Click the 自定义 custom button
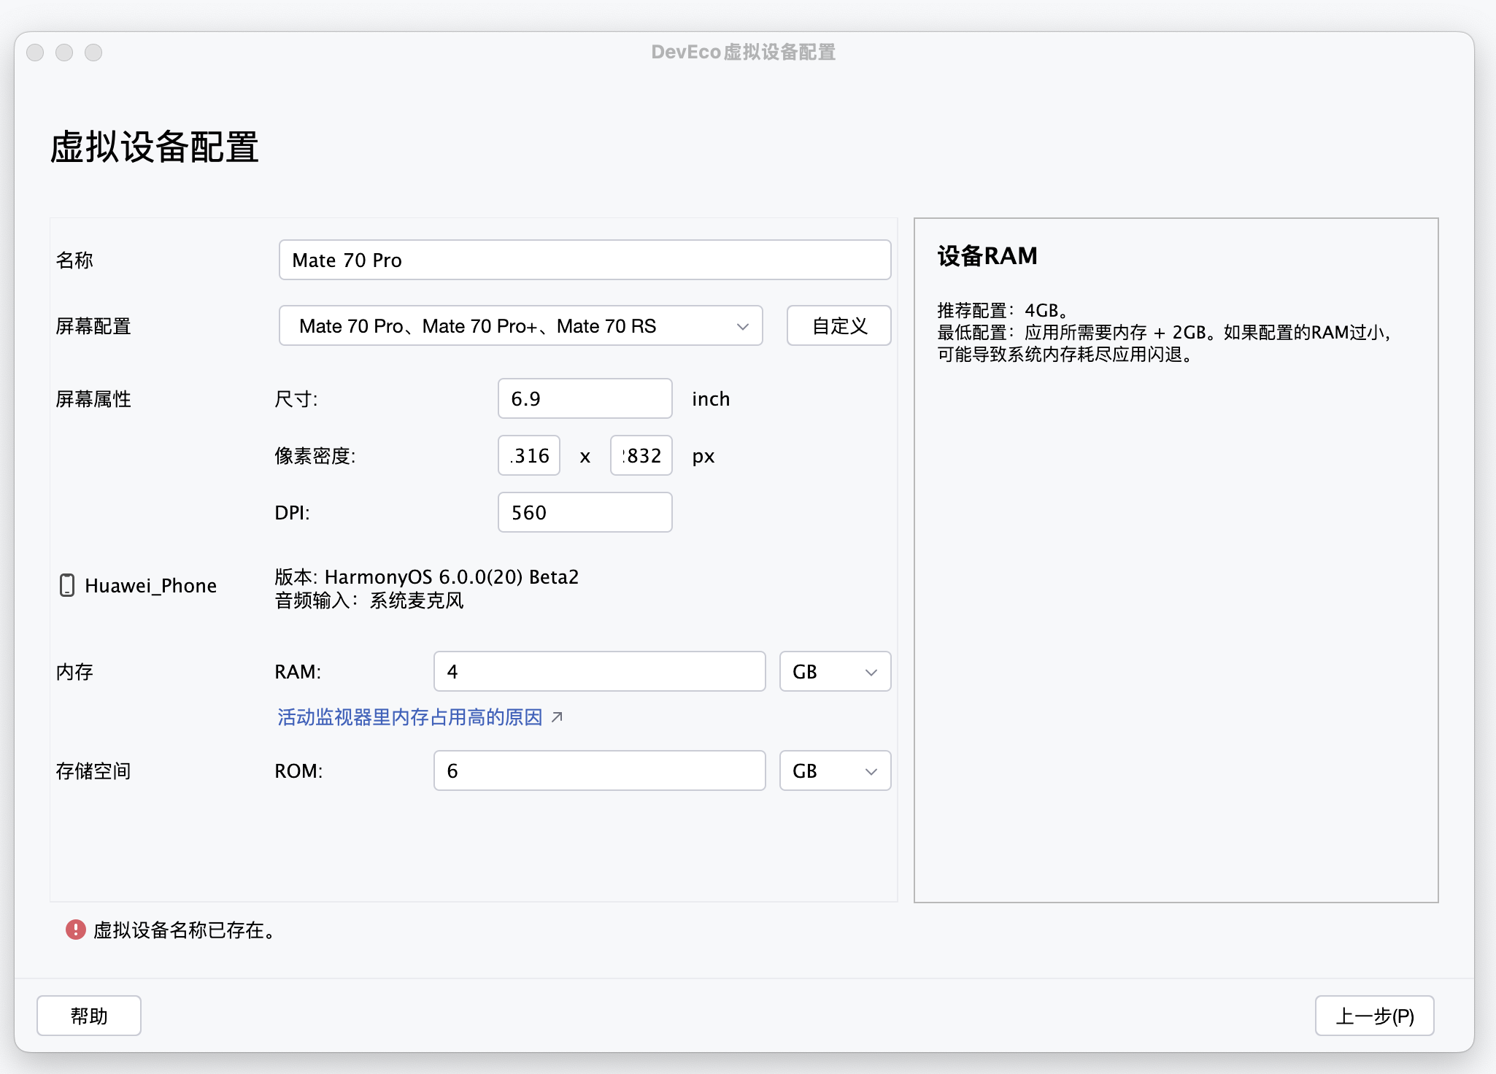The height and width of the screenshot is (1074, 1496). pos(839,325)
